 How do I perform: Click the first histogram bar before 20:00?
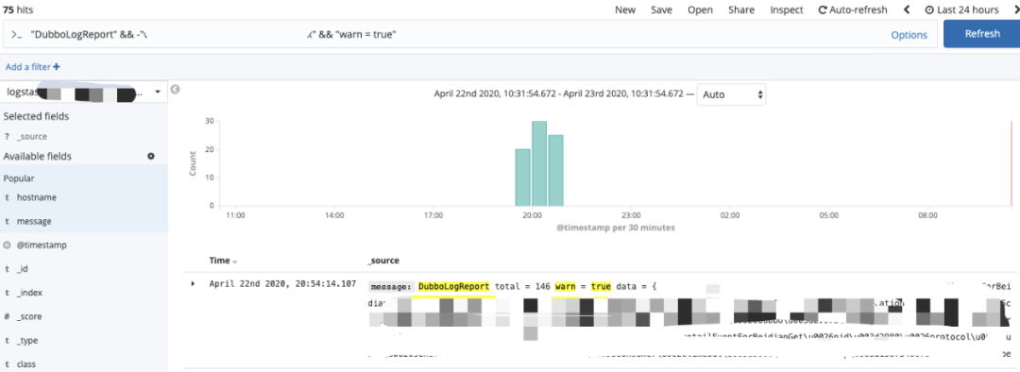click(523, 178)
